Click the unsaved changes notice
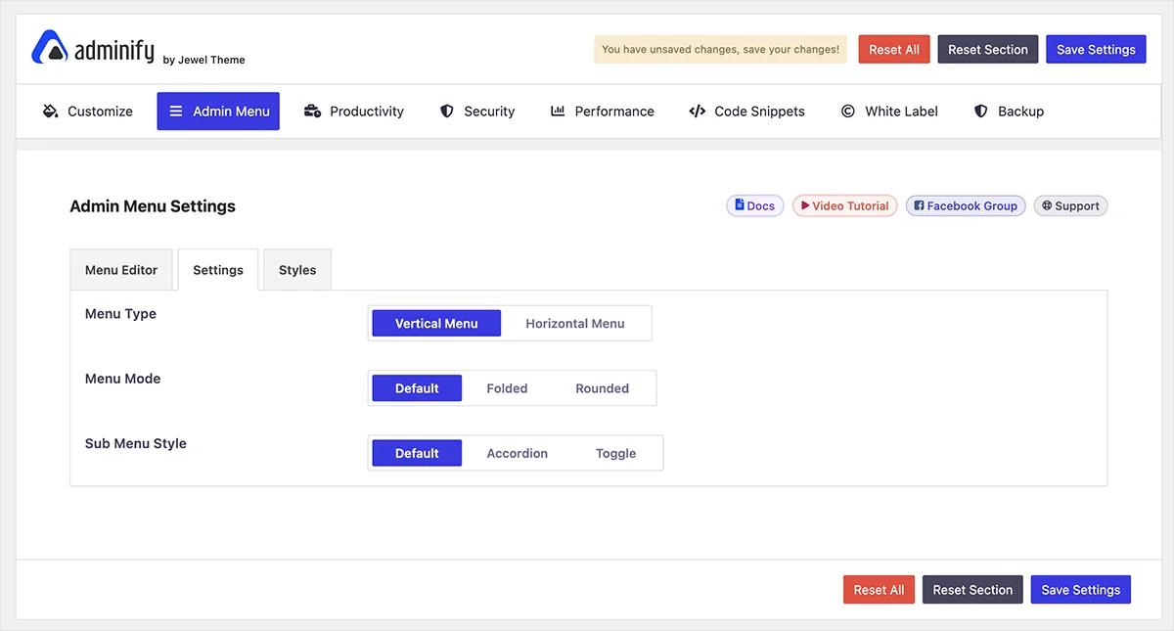This screenshot has width=1174, height=631. tap(720, 50)
